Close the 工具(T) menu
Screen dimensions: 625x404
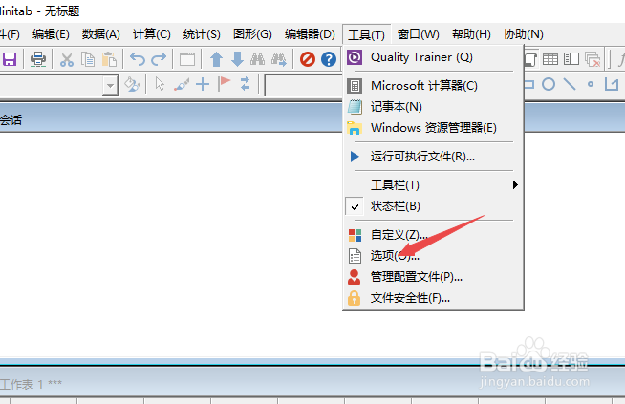click(366, 35)
